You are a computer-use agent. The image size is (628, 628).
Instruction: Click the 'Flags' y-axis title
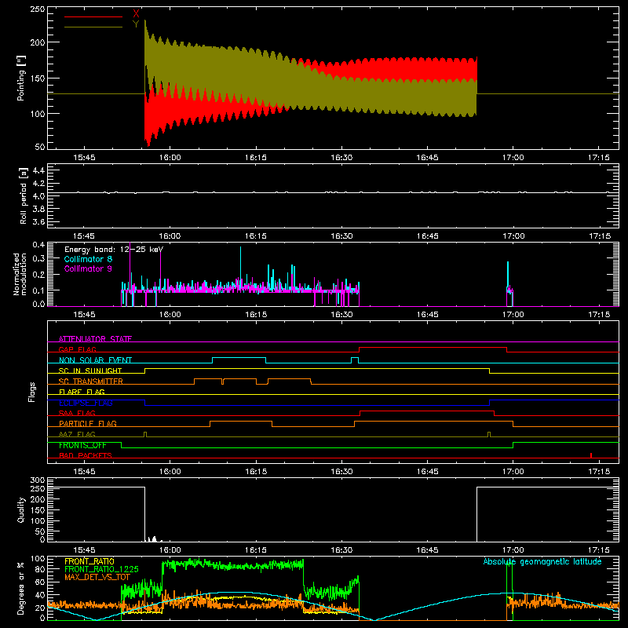(x=32, y=392)
